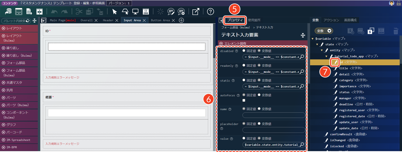Click the CSS editor icon in toolbar
402x152 pixels.
tap(146, 12)
